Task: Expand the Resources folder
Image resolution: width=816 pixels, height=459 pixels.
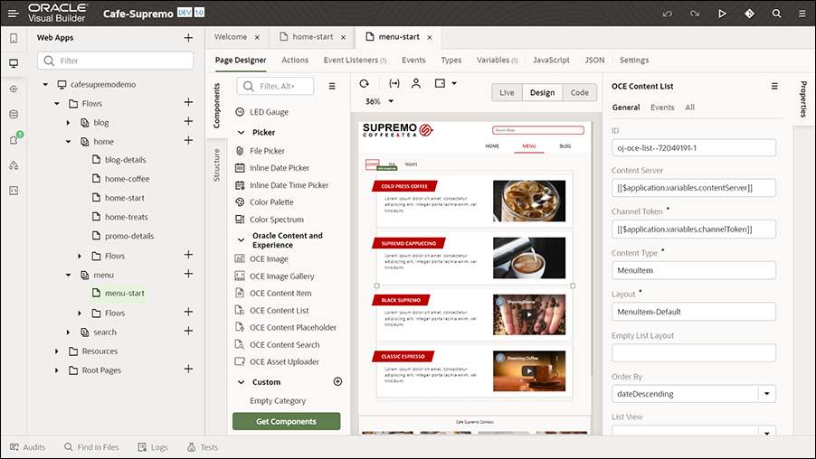Action: click(57, 351)
